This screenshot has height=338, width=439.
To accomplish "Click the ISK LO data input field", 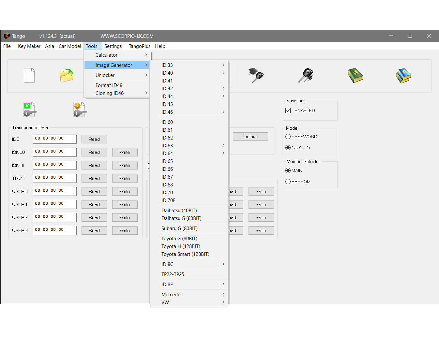I will point(55,152).
